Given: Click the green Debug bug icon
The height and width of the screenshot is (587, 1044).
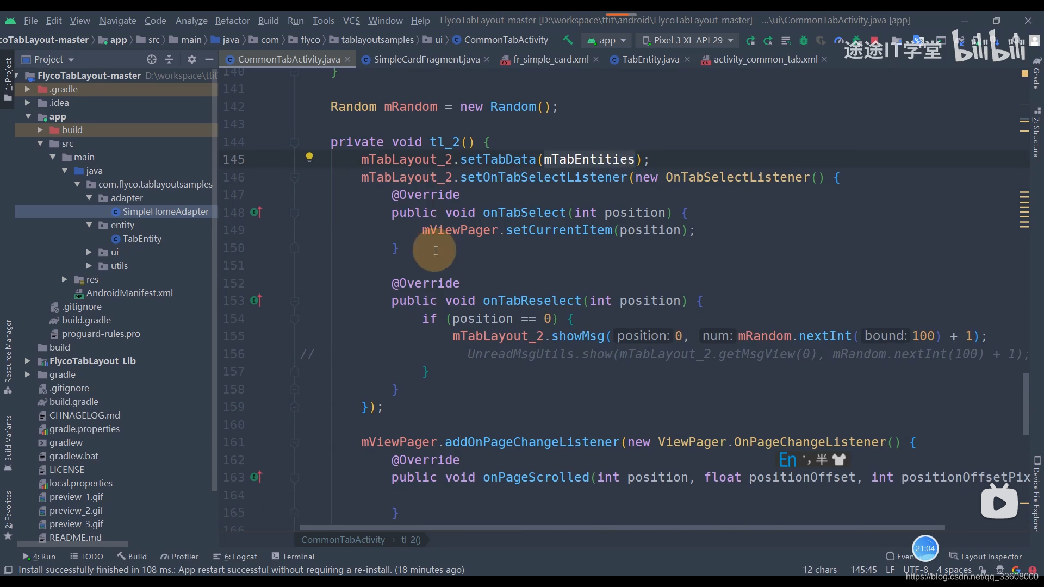Looking at the screenshot, I should [804, 41].
